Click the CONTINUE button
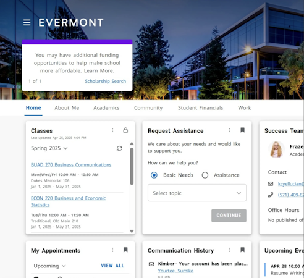The image size is (304, 278). click(x=229, y=216)
